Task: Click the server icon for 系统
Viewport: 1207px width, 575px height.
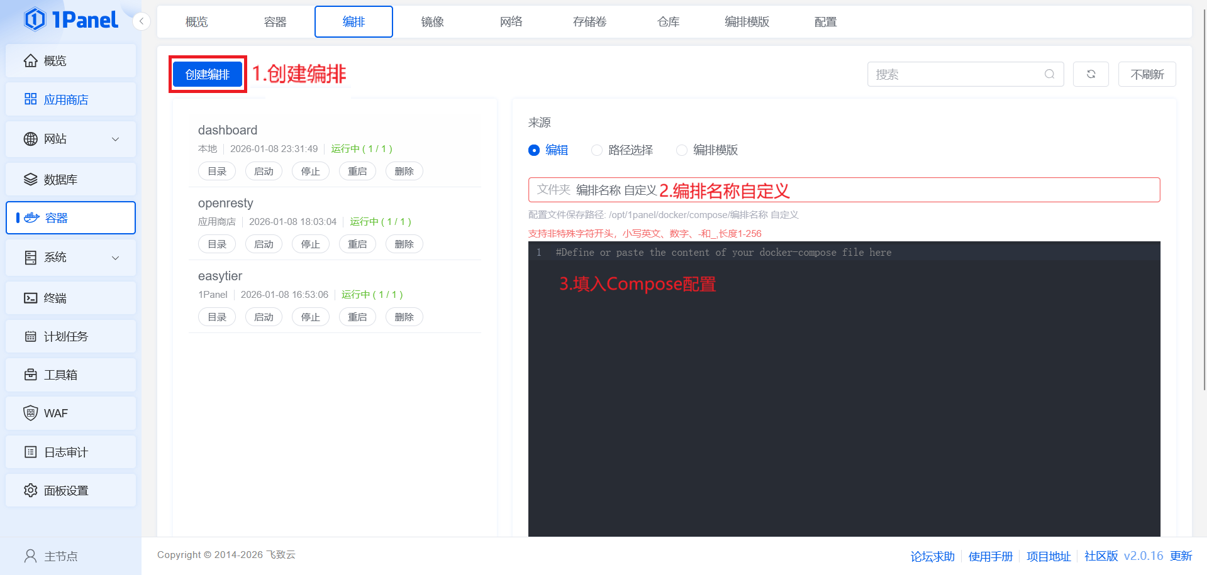Action: pyautogui.click(x=30, y=257)
